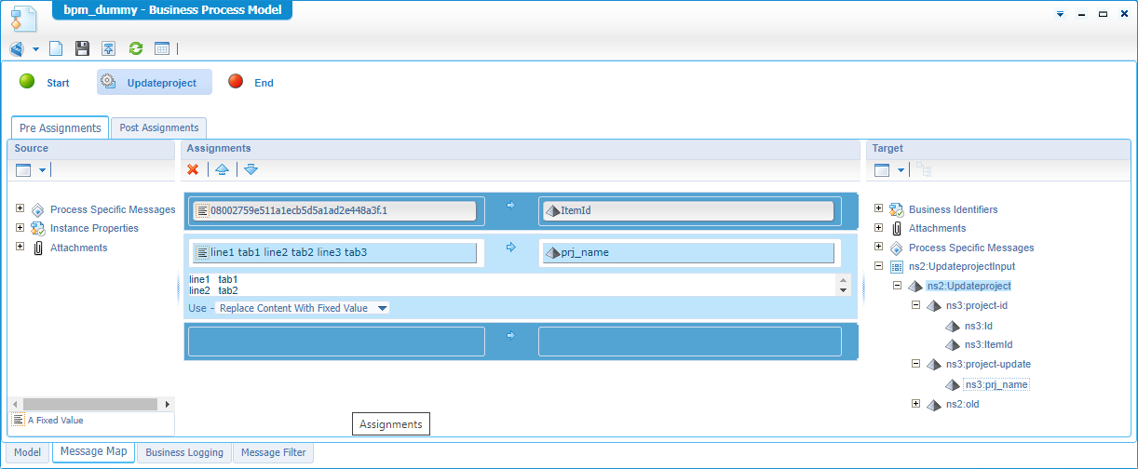Screen dimensions: 1138x469
Task: Select the Updateproject activity
Action: tap(155, 82)
